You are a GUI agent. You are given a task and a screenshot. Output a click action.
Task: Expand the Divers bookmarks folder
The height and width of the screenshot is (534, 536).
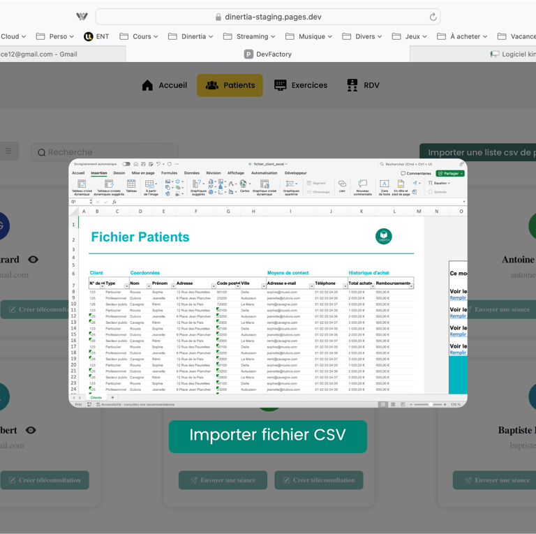pyautogui.click(x=362, y=36)
